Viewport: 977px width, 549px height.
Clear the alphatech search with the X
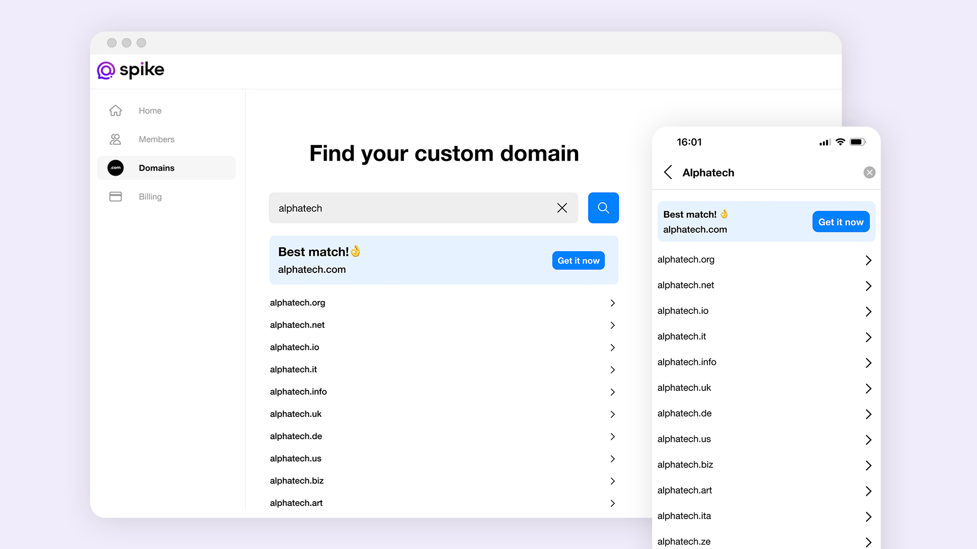click(562, 208)
